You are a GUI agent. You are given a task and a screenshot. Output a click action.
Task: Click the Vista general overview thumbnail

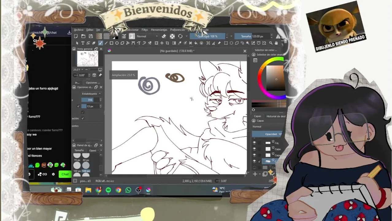87,59
